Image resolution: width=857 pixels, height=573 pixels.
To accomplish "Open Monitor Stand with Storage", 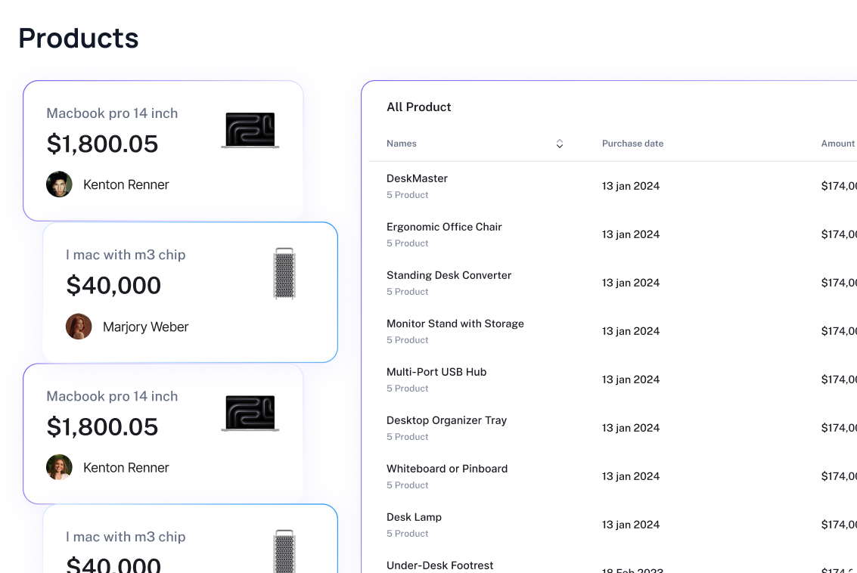I will click(455, 324).
